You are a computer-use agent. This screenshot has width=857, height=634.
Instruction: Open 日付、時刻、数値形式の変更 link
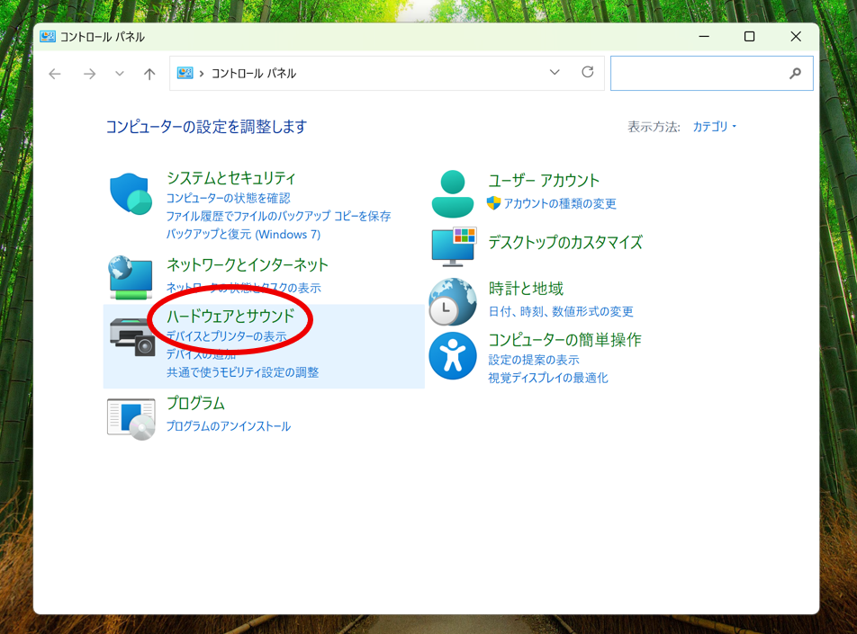[561, 312]
